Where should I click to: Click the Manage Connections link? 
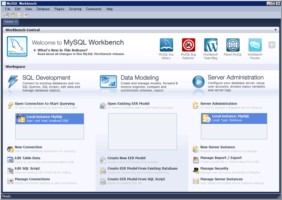click(32, 179)
